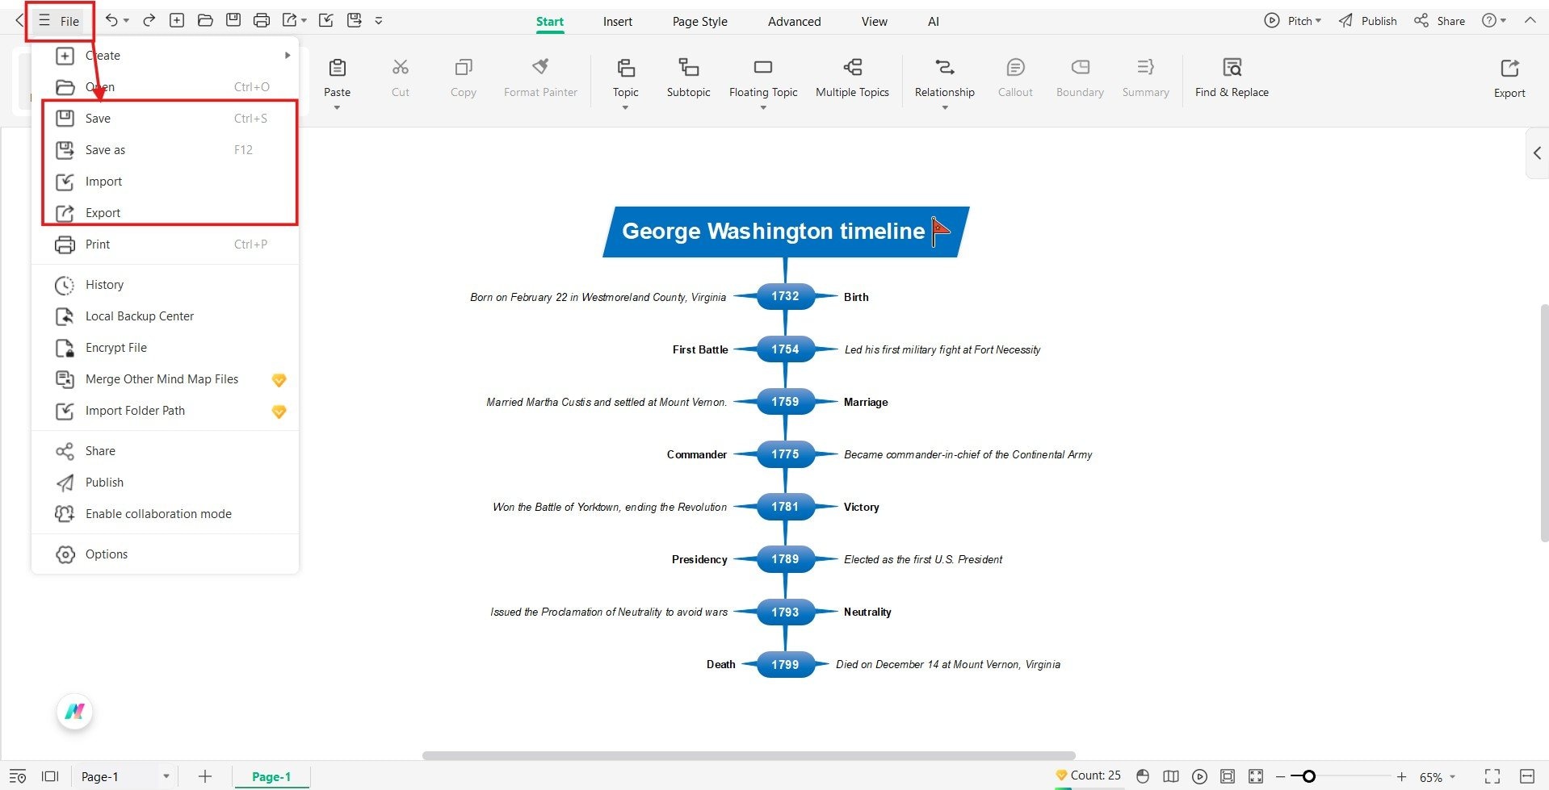Click the red flag on the title topic
1549x790 pixels.
tap(940, 232)
